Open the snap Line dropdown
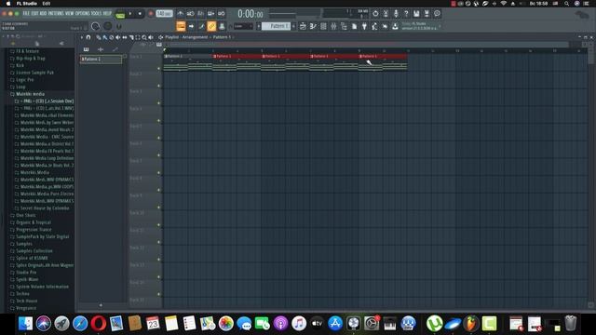 pos(243,26)
